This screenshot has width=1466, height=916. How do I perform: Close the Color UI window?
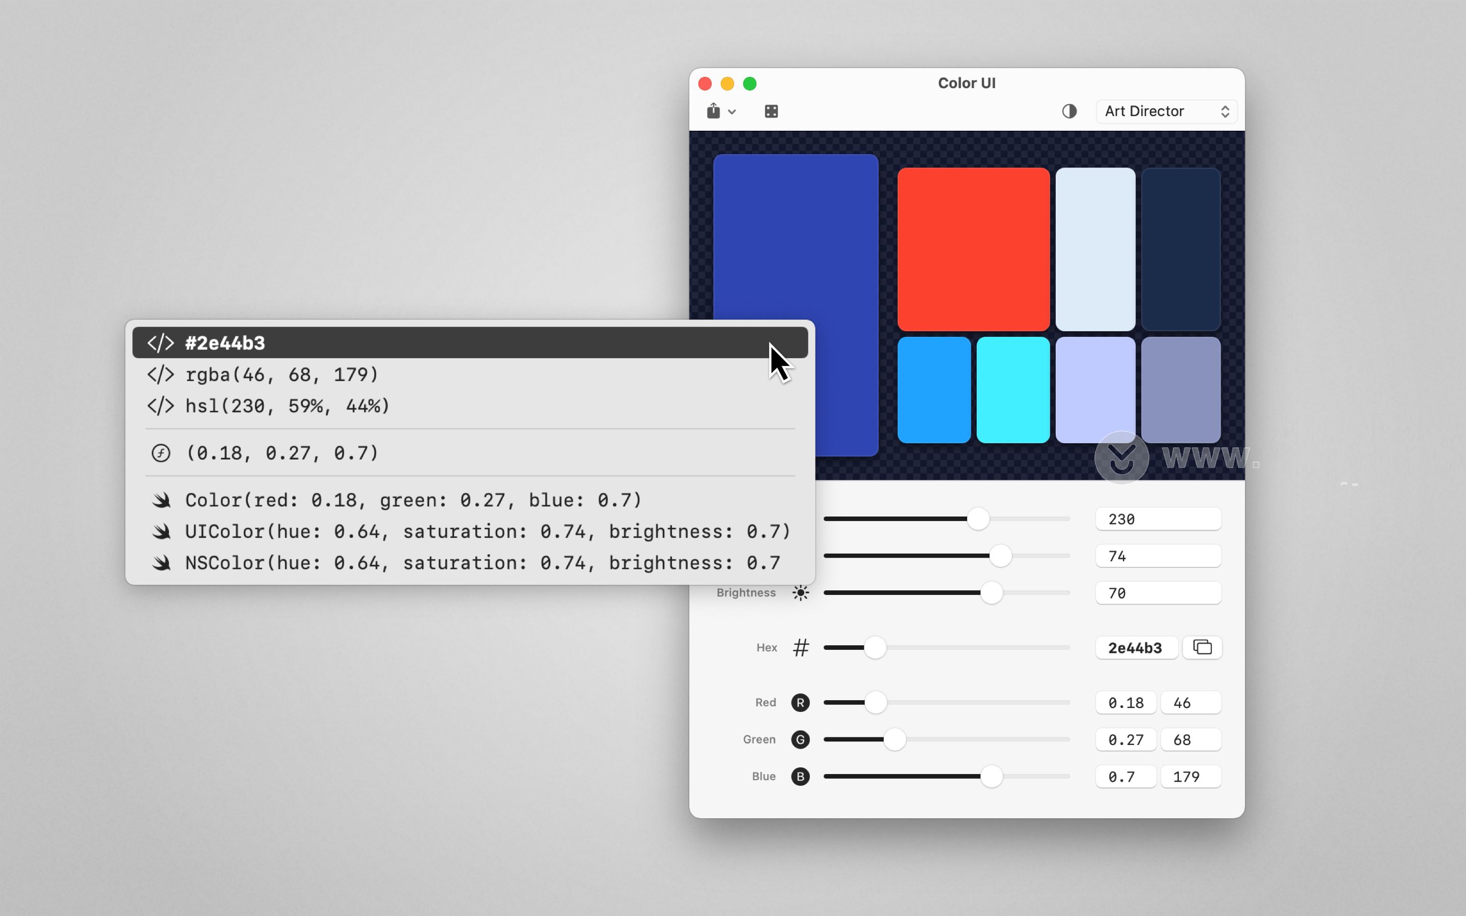pos(704,83)
